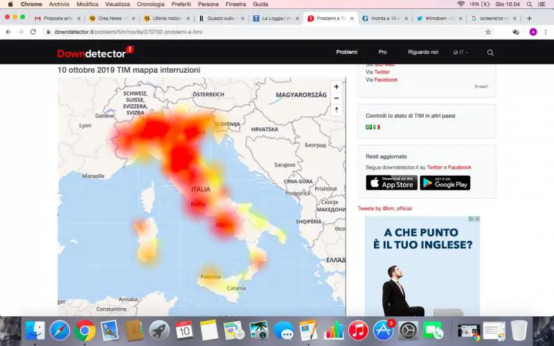Open Messages app in dock
This screenshot has width=554, height=346.
pyautogui.click(x=284, y=331)
